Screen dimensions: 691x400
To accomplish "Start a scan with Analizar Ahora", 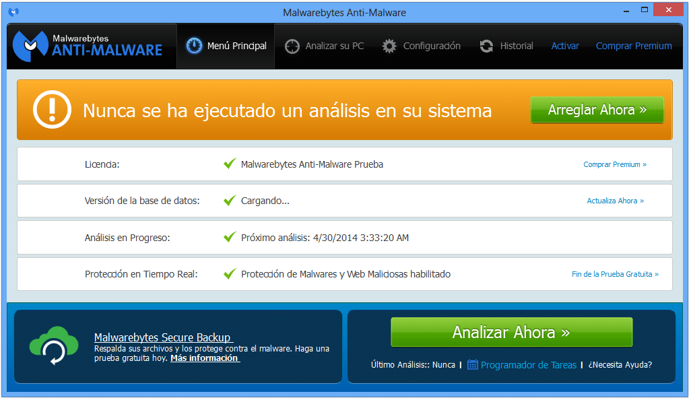I will pyautogui.click(x=512, y=332).
